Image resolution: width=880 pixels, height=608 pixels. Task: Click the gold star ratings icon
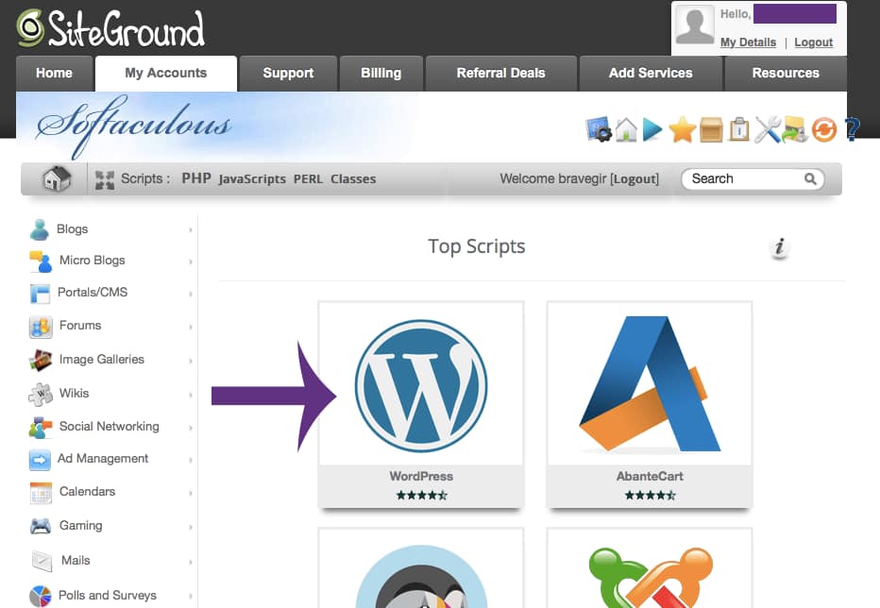point(682,129)
